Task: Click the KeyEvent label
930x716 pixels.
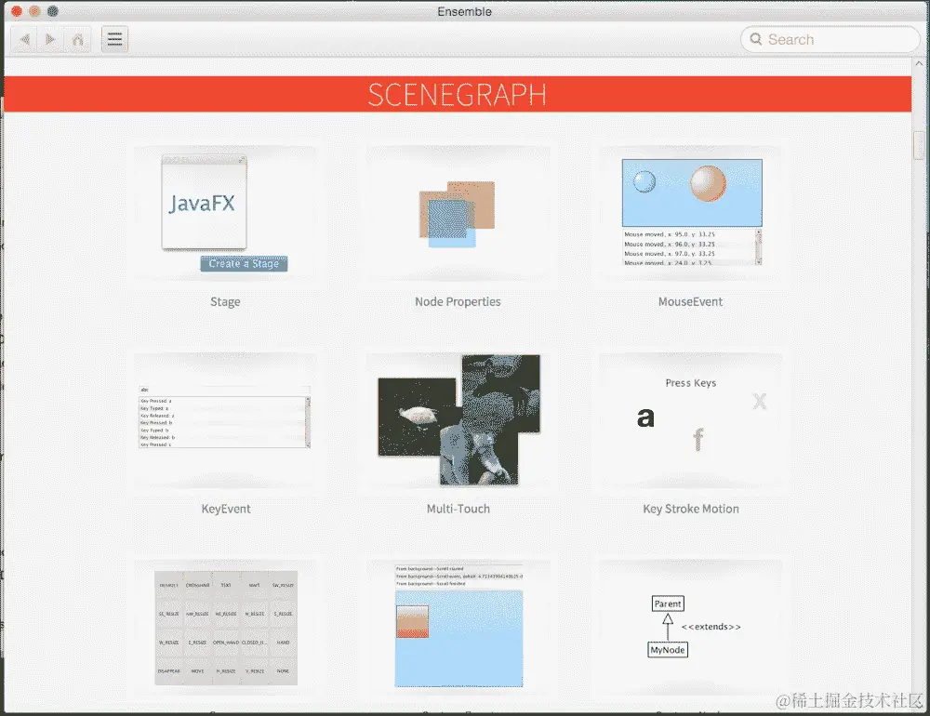Action: tap(225, 509)
